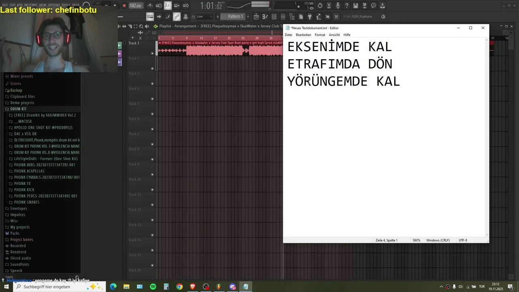The image size is (519, 292).
Task: Click the 142 tempo display
Action: (137, 6)
